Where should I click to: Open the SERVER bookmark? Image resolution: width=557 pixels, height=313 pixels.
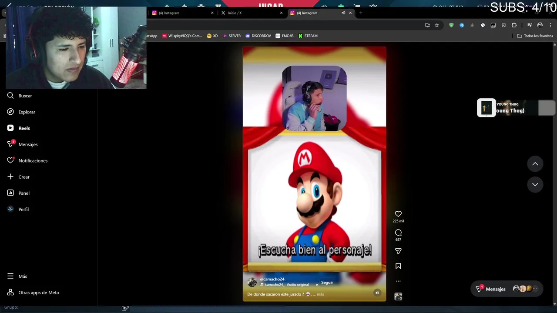pyautogui.click(x=232, y=36)
